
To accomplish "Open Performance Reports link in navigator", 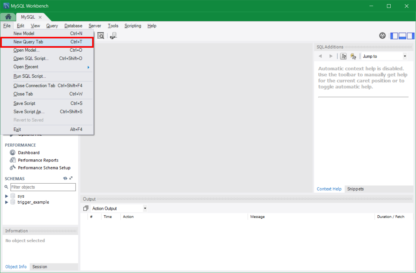I will (x=38, y=160).
